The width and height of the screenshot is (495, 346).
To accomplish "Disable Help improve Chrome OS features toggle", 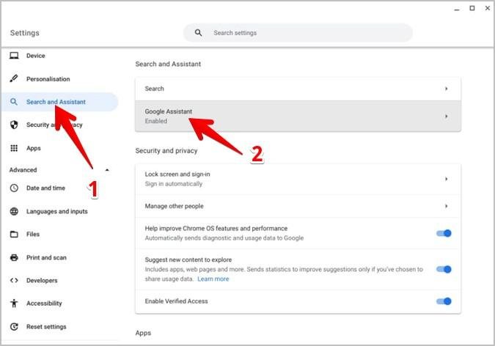I will pyautogui.click(x=444, y=233).
